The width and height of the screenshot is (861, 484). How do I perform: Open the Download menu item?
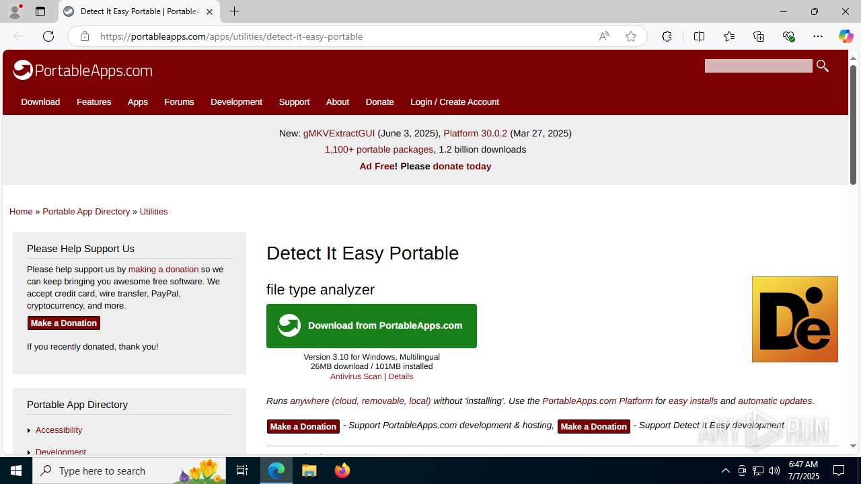coord(40,102)
